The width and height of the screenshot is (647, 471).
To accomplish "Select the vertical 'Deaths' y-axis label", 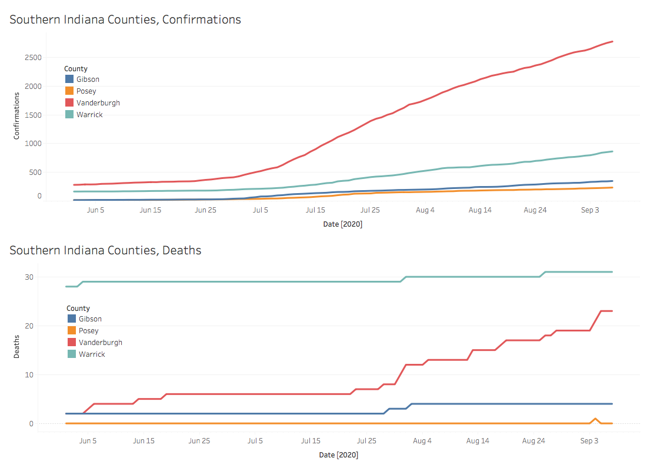I will [17, 346].
